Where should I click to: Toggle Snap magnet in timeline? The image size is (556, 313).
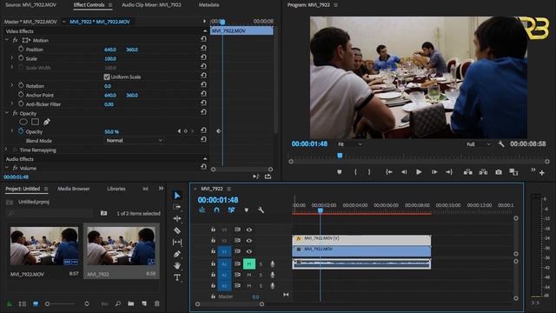tap(216, 210)
